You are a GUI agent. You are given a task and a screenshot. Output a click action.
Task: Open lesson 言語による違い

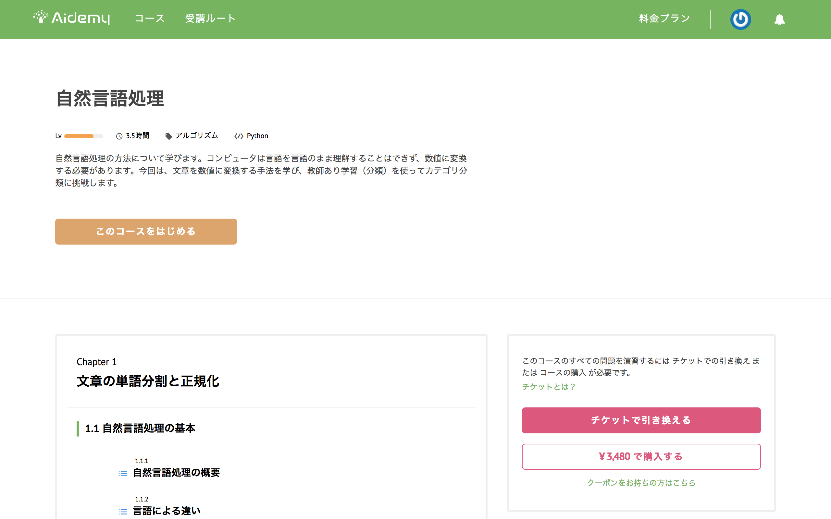(167, 511)
